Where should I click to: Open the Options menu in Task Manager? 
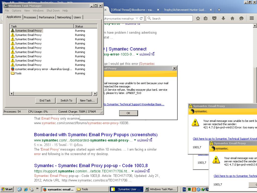click(16, 11)
